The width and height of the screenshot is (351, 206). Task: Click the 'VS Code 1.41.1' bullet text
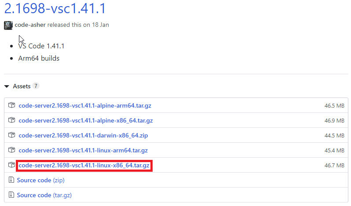click(41, 46)
